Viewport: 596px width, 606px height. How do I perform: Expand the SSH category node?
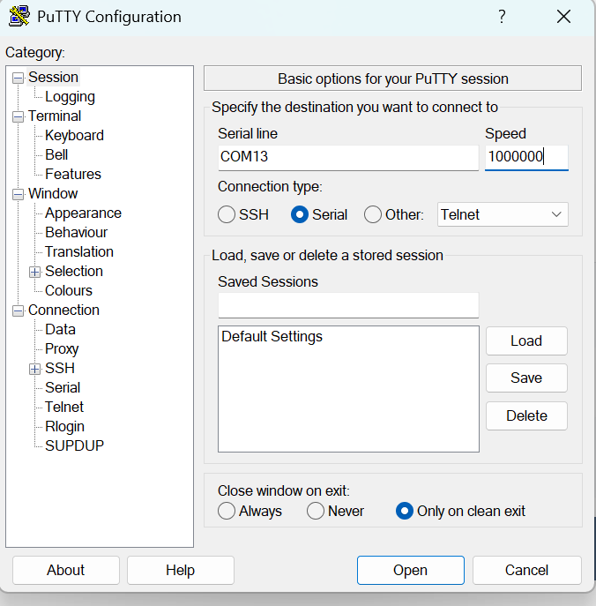35,369
